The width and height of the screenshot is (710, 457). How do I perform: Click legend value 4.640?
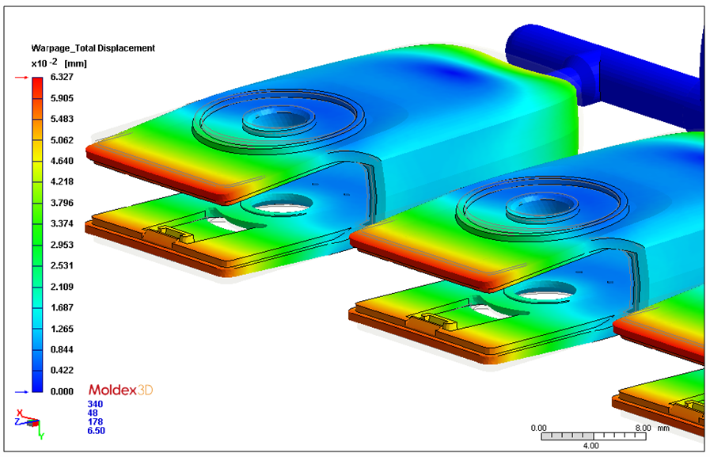62,161
